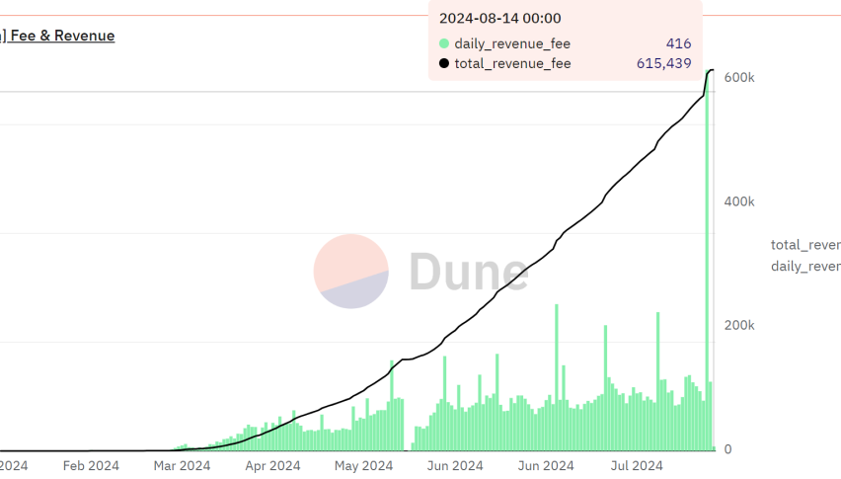Click the Apr 2024 x-axis label
841x479 pixels.
click(x=272, y=466)
